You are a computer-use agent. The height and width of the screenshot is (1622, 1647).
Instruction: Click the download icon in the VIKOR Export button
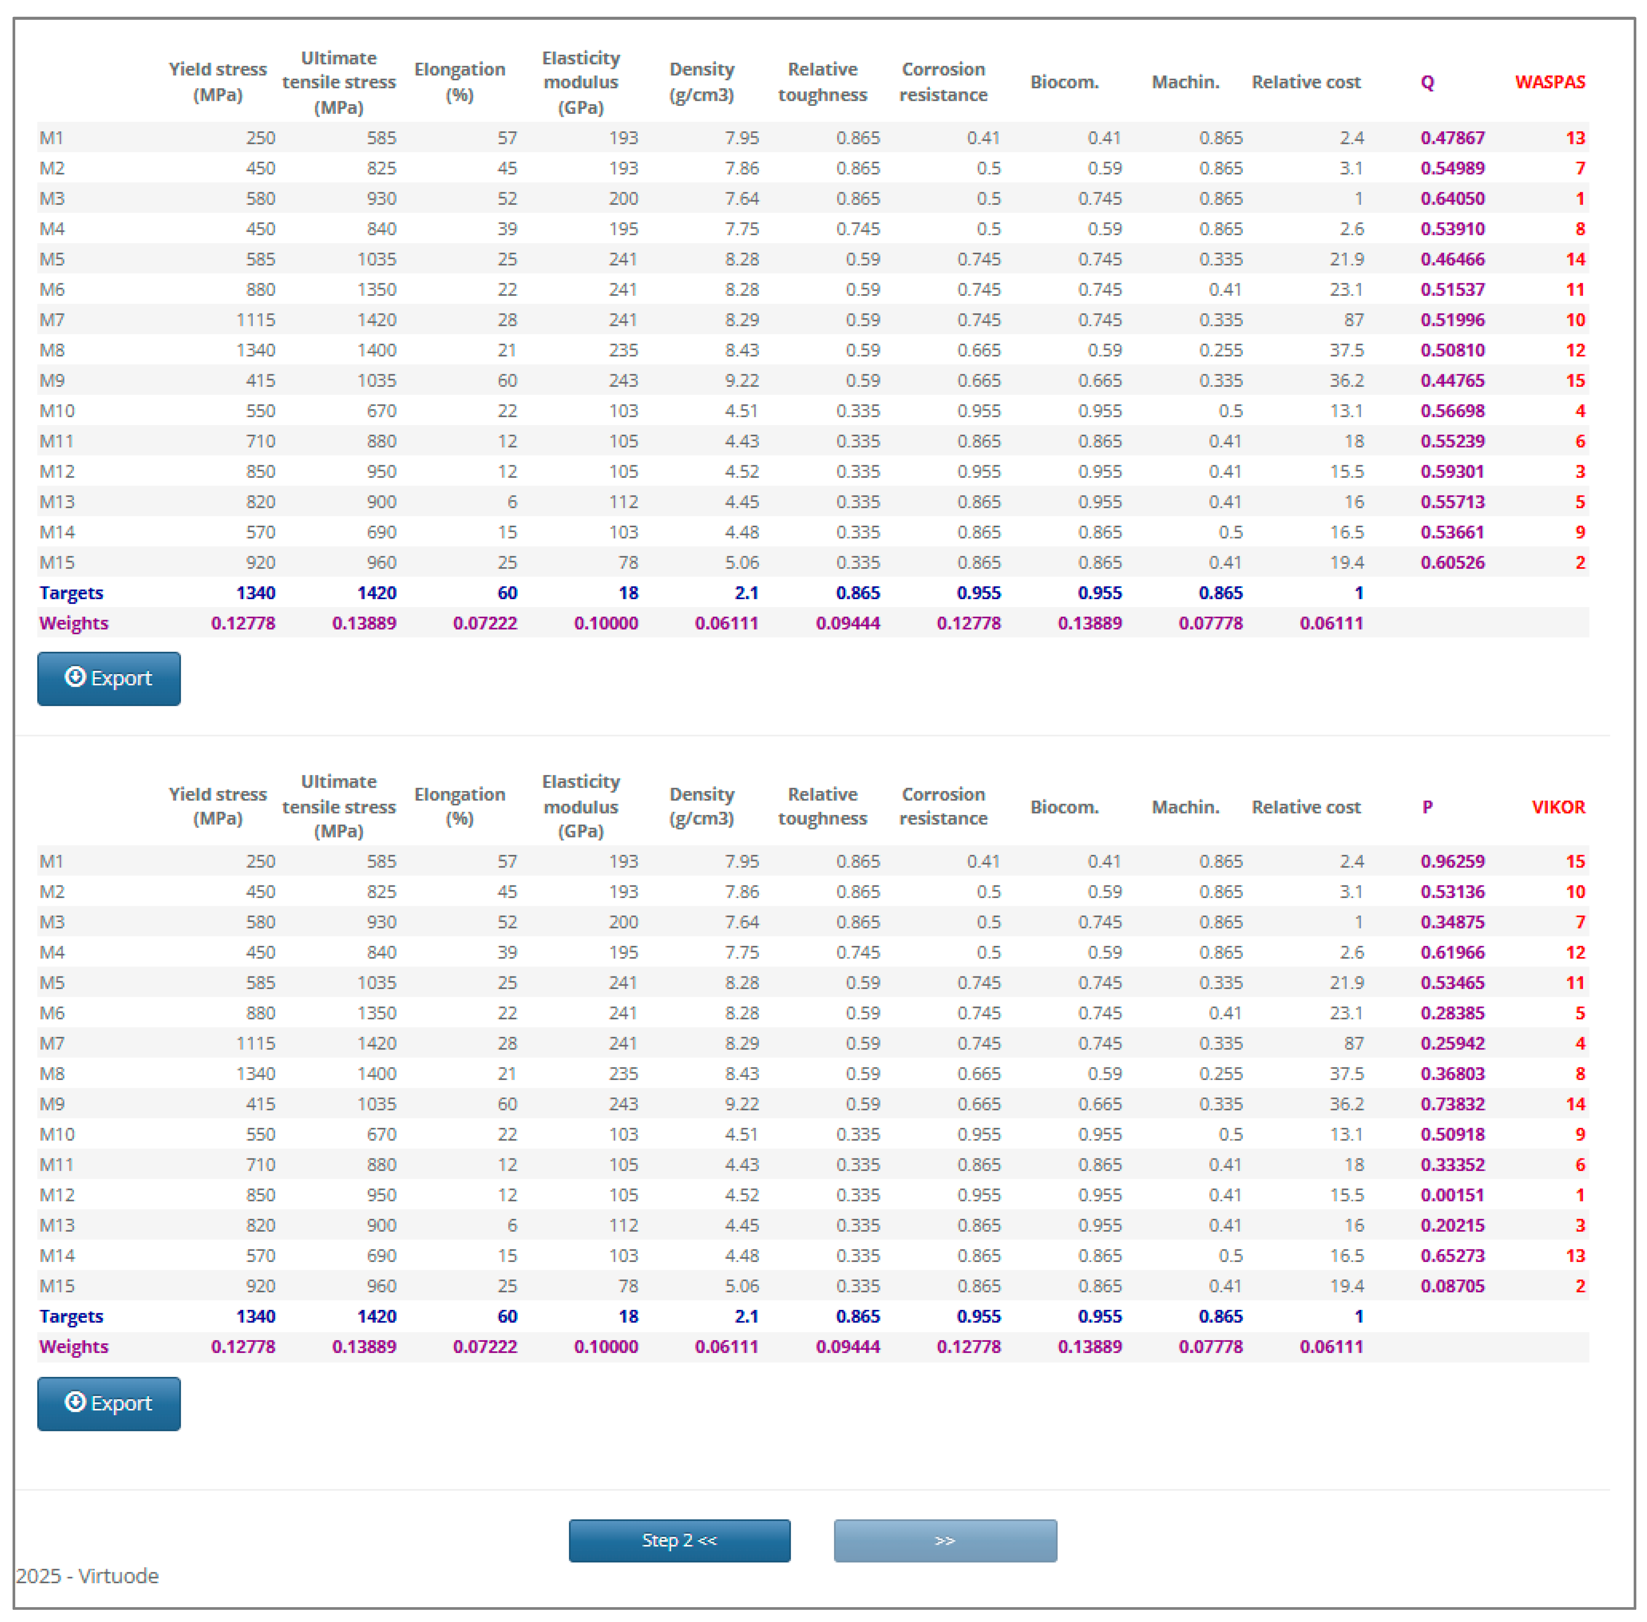pyautogui.click(x=75, y=1402)
